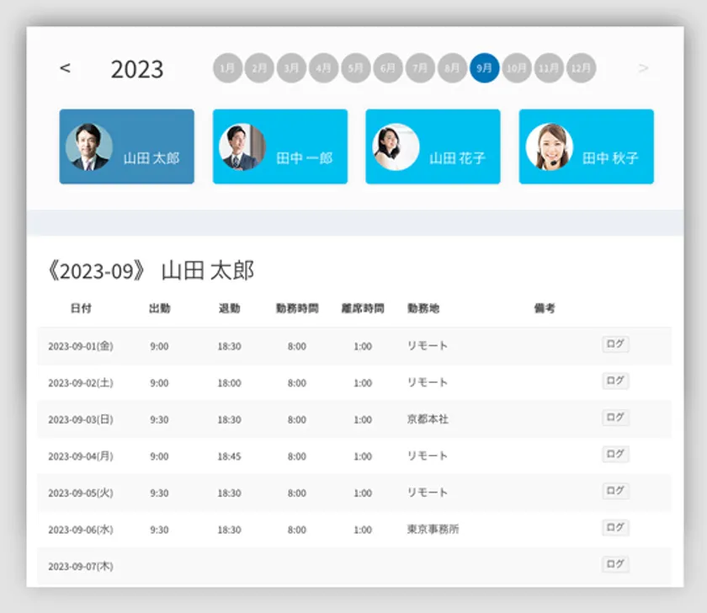Go to previous year with left arrow
Image resolution: width=707 pixels, height=613 pixels.
(x=66, y=68)
